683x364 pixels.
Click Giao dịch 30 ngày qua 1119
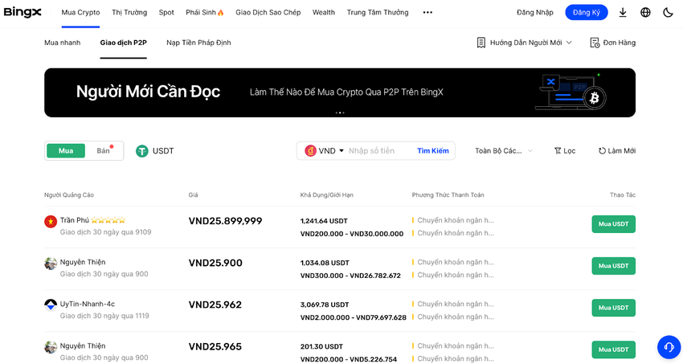(104, 316)
